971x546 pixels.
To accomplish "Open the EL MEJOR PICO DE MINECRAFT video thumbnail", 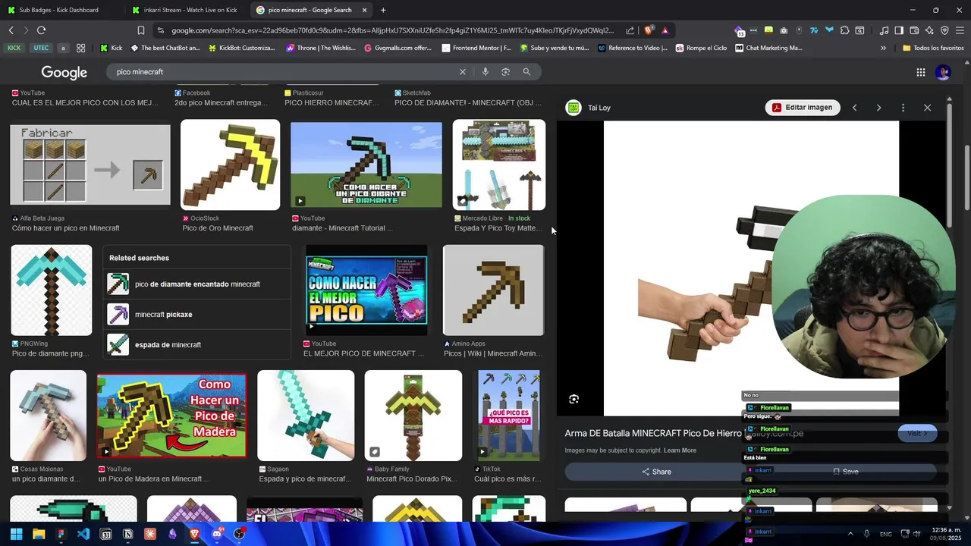I will point(366,290).
